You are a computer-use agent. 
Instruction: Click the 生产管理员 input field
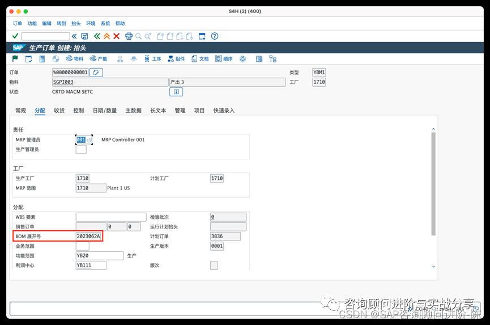[x=81, y=150]
